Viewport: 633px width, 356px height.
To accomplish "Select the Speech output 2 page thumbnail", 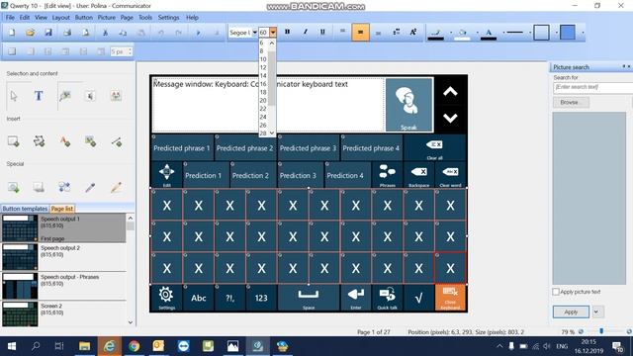I will [20, 257].
